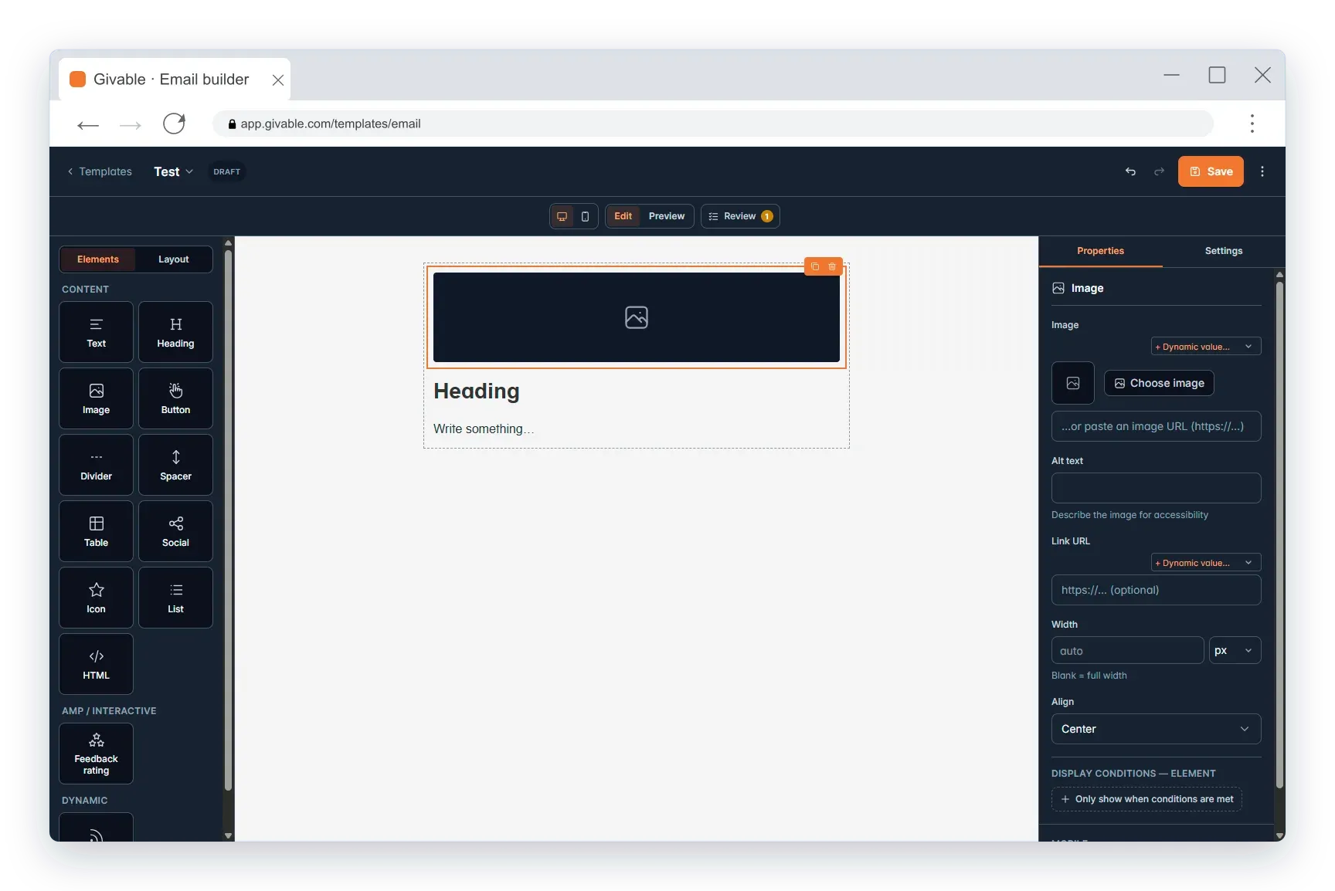
Task: Add a Social element
Action: click(x=175, y=531)
